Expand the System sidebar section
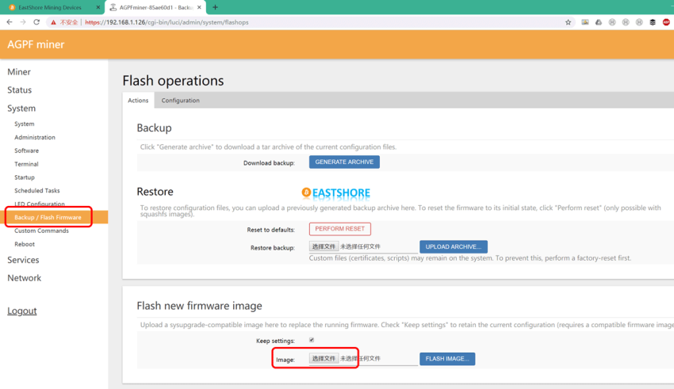This screenshot has width=674, height=389. click(x=21, y=109)
